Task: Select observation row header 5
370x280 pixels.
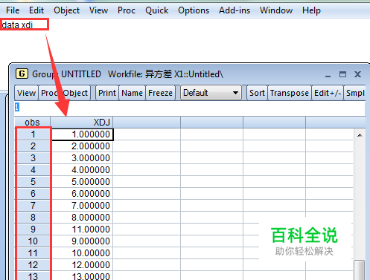Action: 33,182
